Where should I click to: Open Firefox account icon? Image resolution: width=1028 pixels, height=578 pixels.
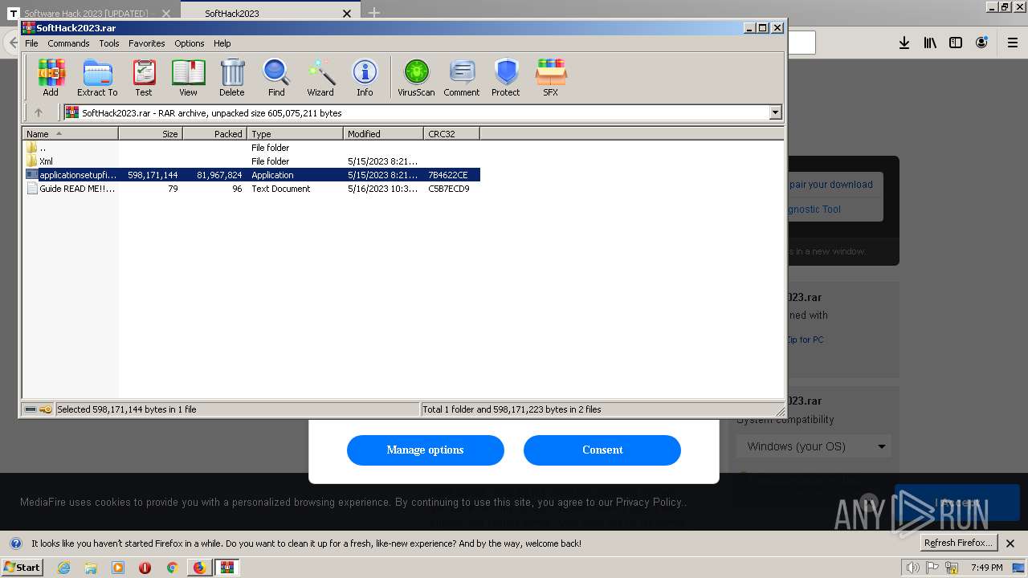pyautogui.click(x=981, y=43)
